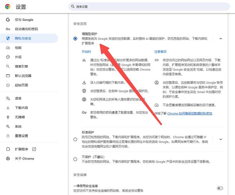Viewport: 235px width, 195px height.
Task: Click the account icon beside 当您登录后 note
Action: tap(157, 83)
